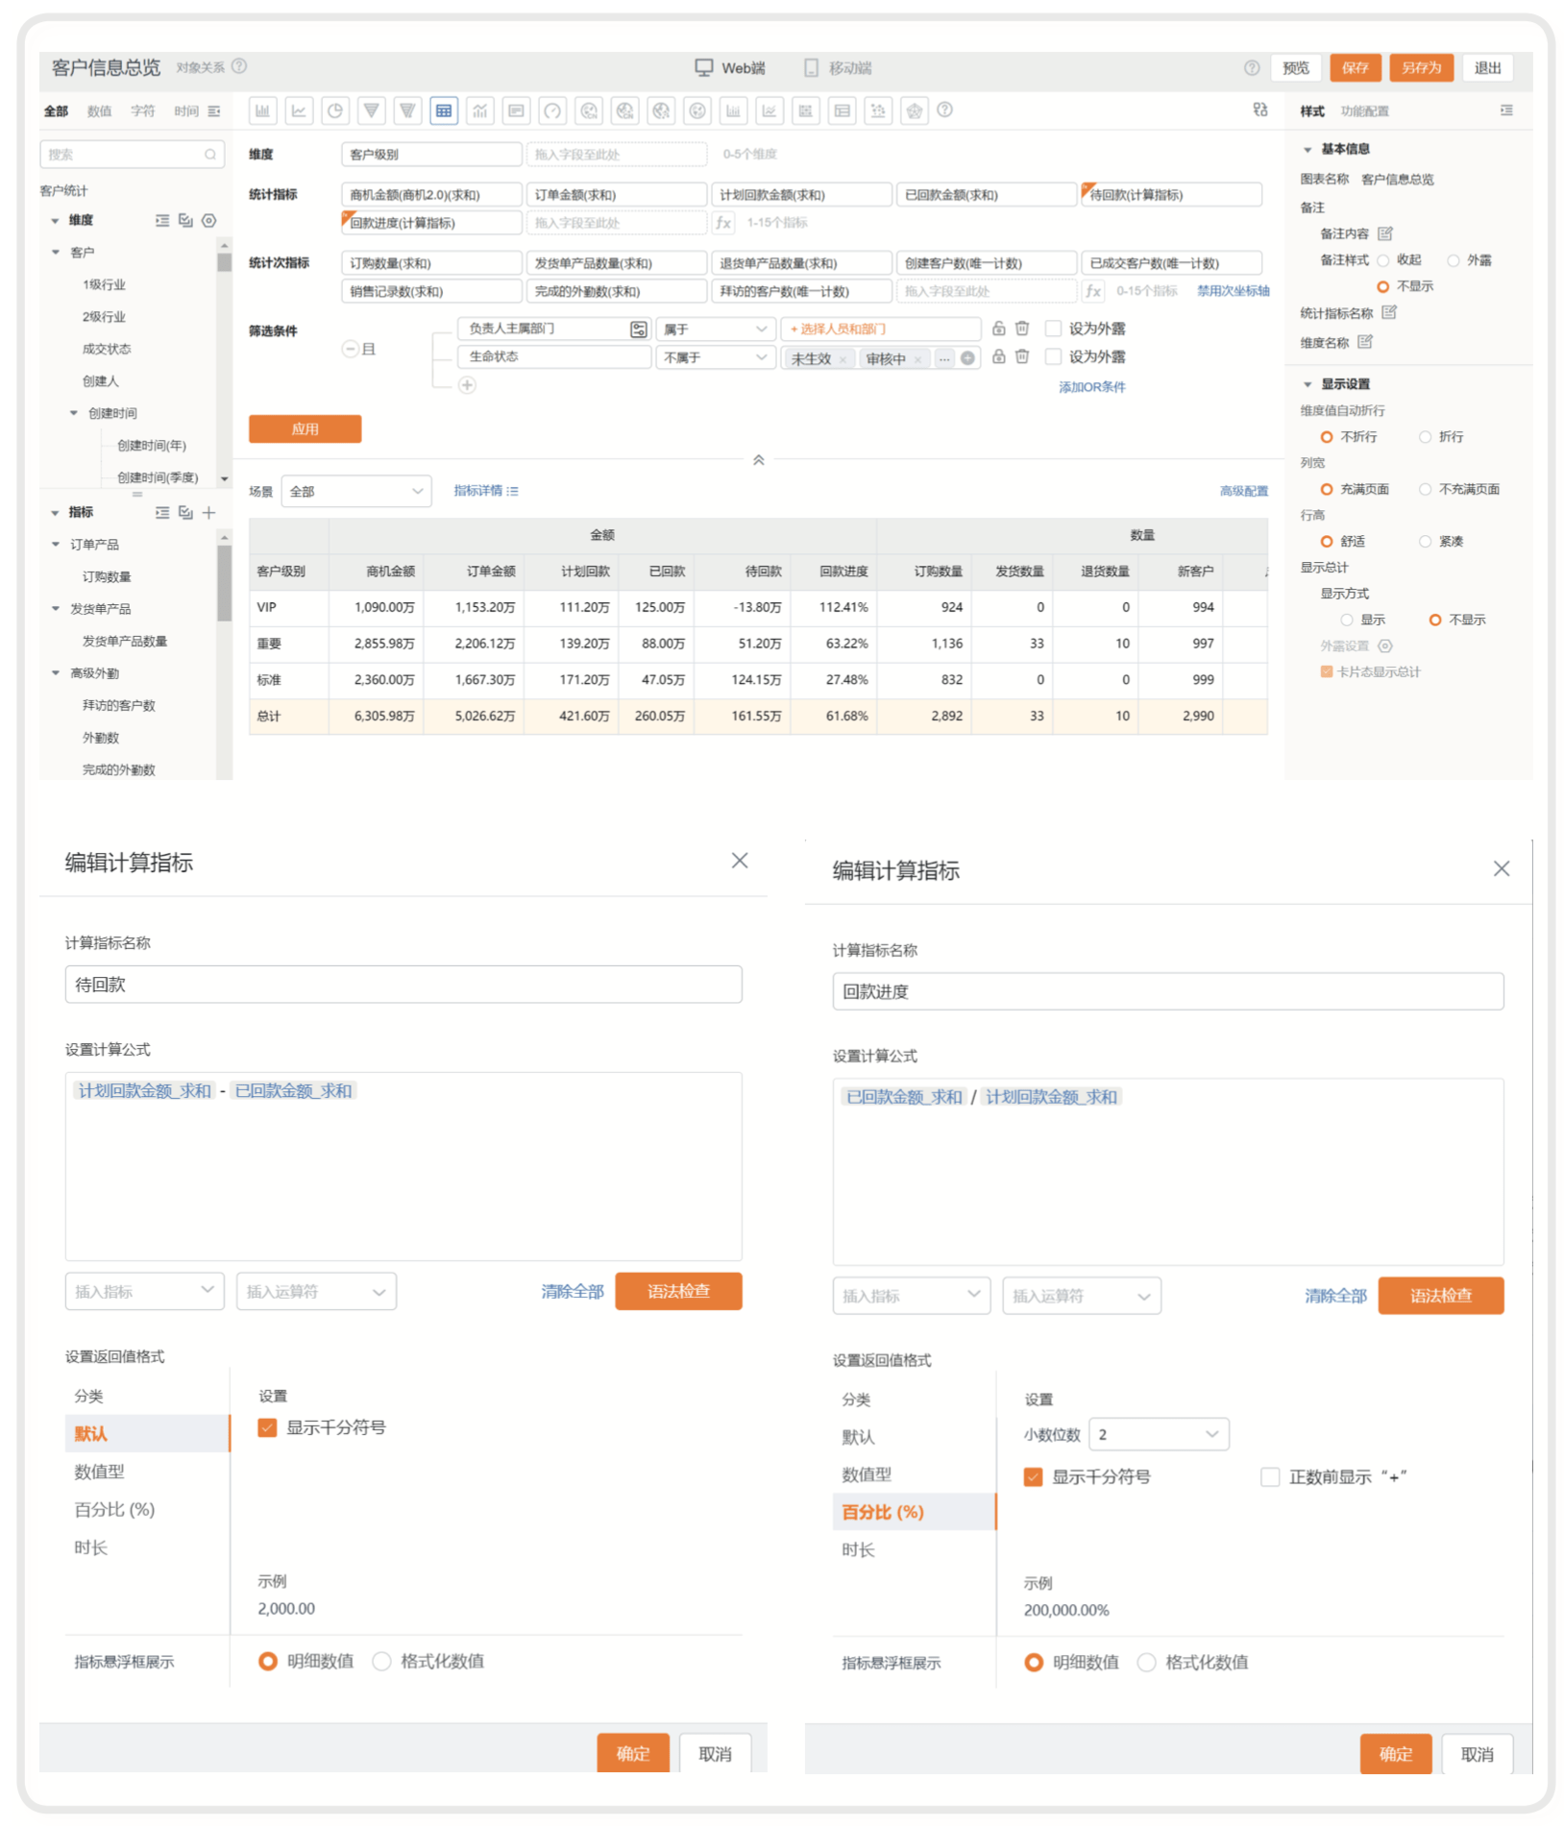Image resolution: width=1564 pixels, height=1826 pixels.
Task: Open the 场景 全部 dropdown
Action: [356, 491]
